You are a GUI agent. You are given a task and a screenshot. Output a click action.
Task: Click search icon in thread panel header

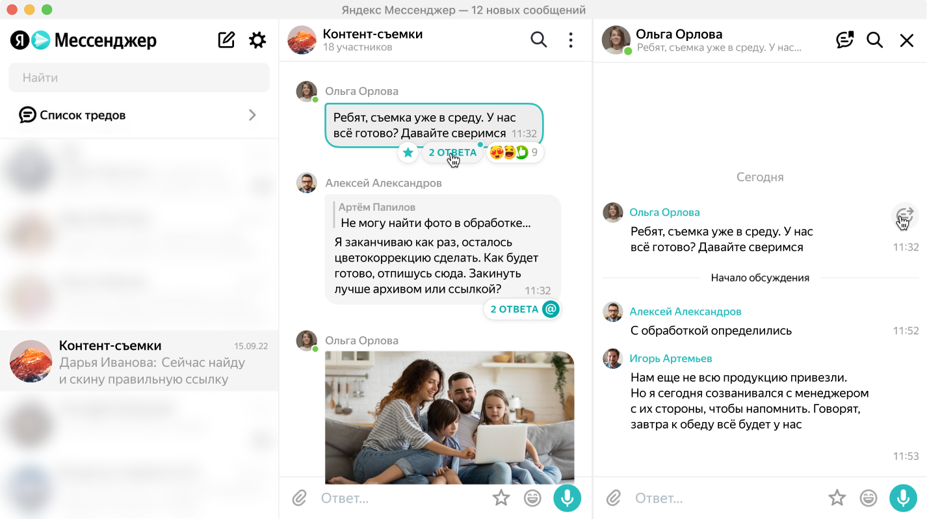(x=874, y=40)
